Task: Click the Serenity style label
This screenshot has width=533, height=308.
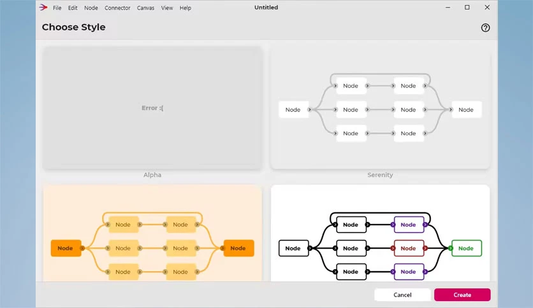Action: point(380,175)
